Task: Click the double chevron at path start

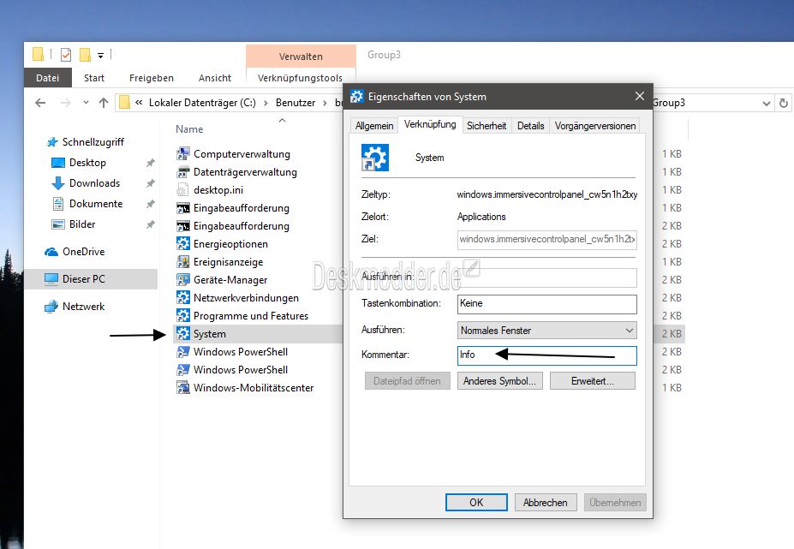Action: [x=139, y=103]
